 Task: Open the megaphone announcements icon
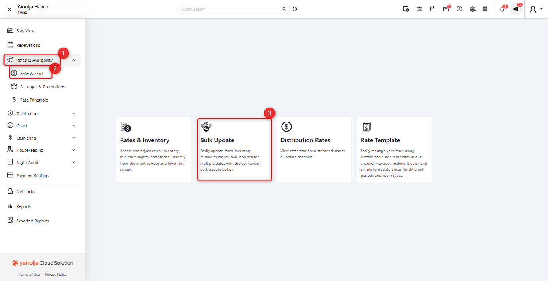point(516,9)
